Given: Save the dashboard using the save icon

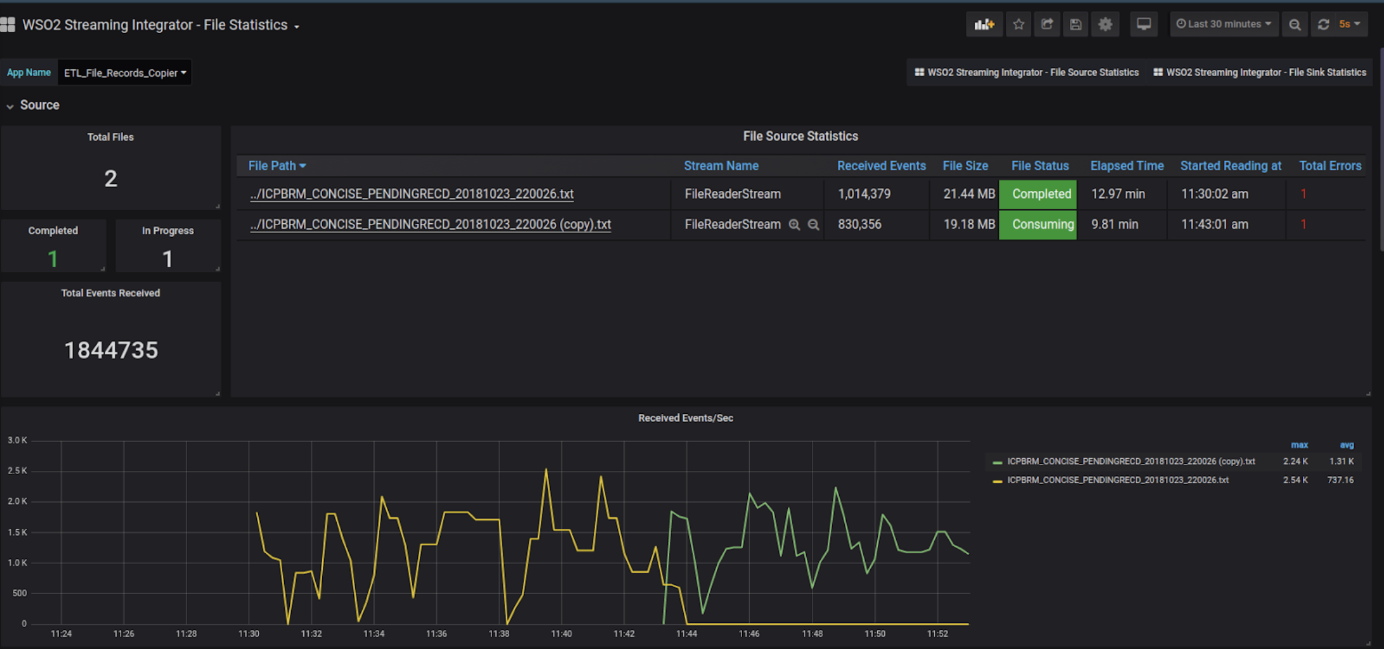Looking at the screenshot, I should click(1075, 24).
